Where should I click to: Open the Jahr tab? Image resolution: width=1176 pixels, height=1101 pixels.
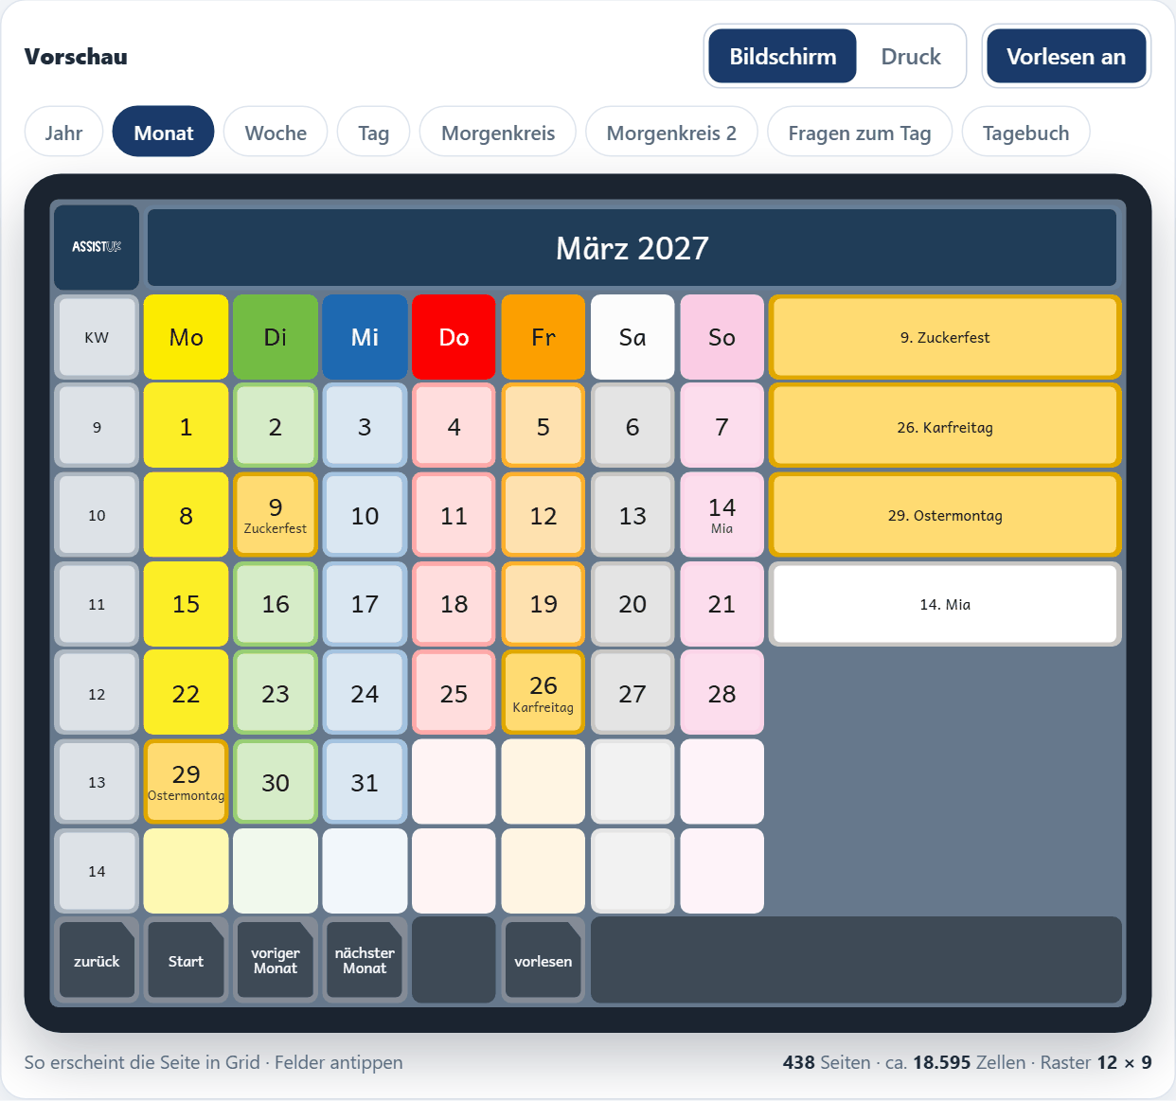63,133
